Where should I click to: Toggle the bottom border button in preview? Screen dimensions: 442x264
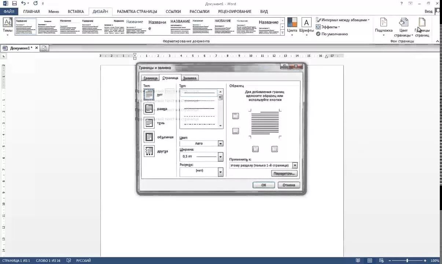[x=236, y=131]
